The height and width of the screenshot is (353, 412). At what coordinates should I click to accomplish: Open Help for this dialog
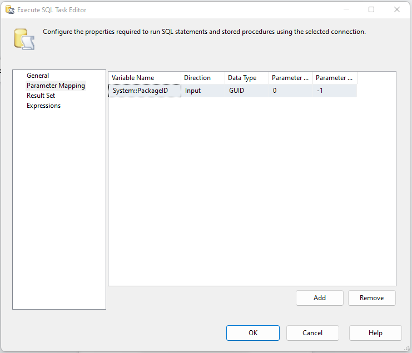375,333
